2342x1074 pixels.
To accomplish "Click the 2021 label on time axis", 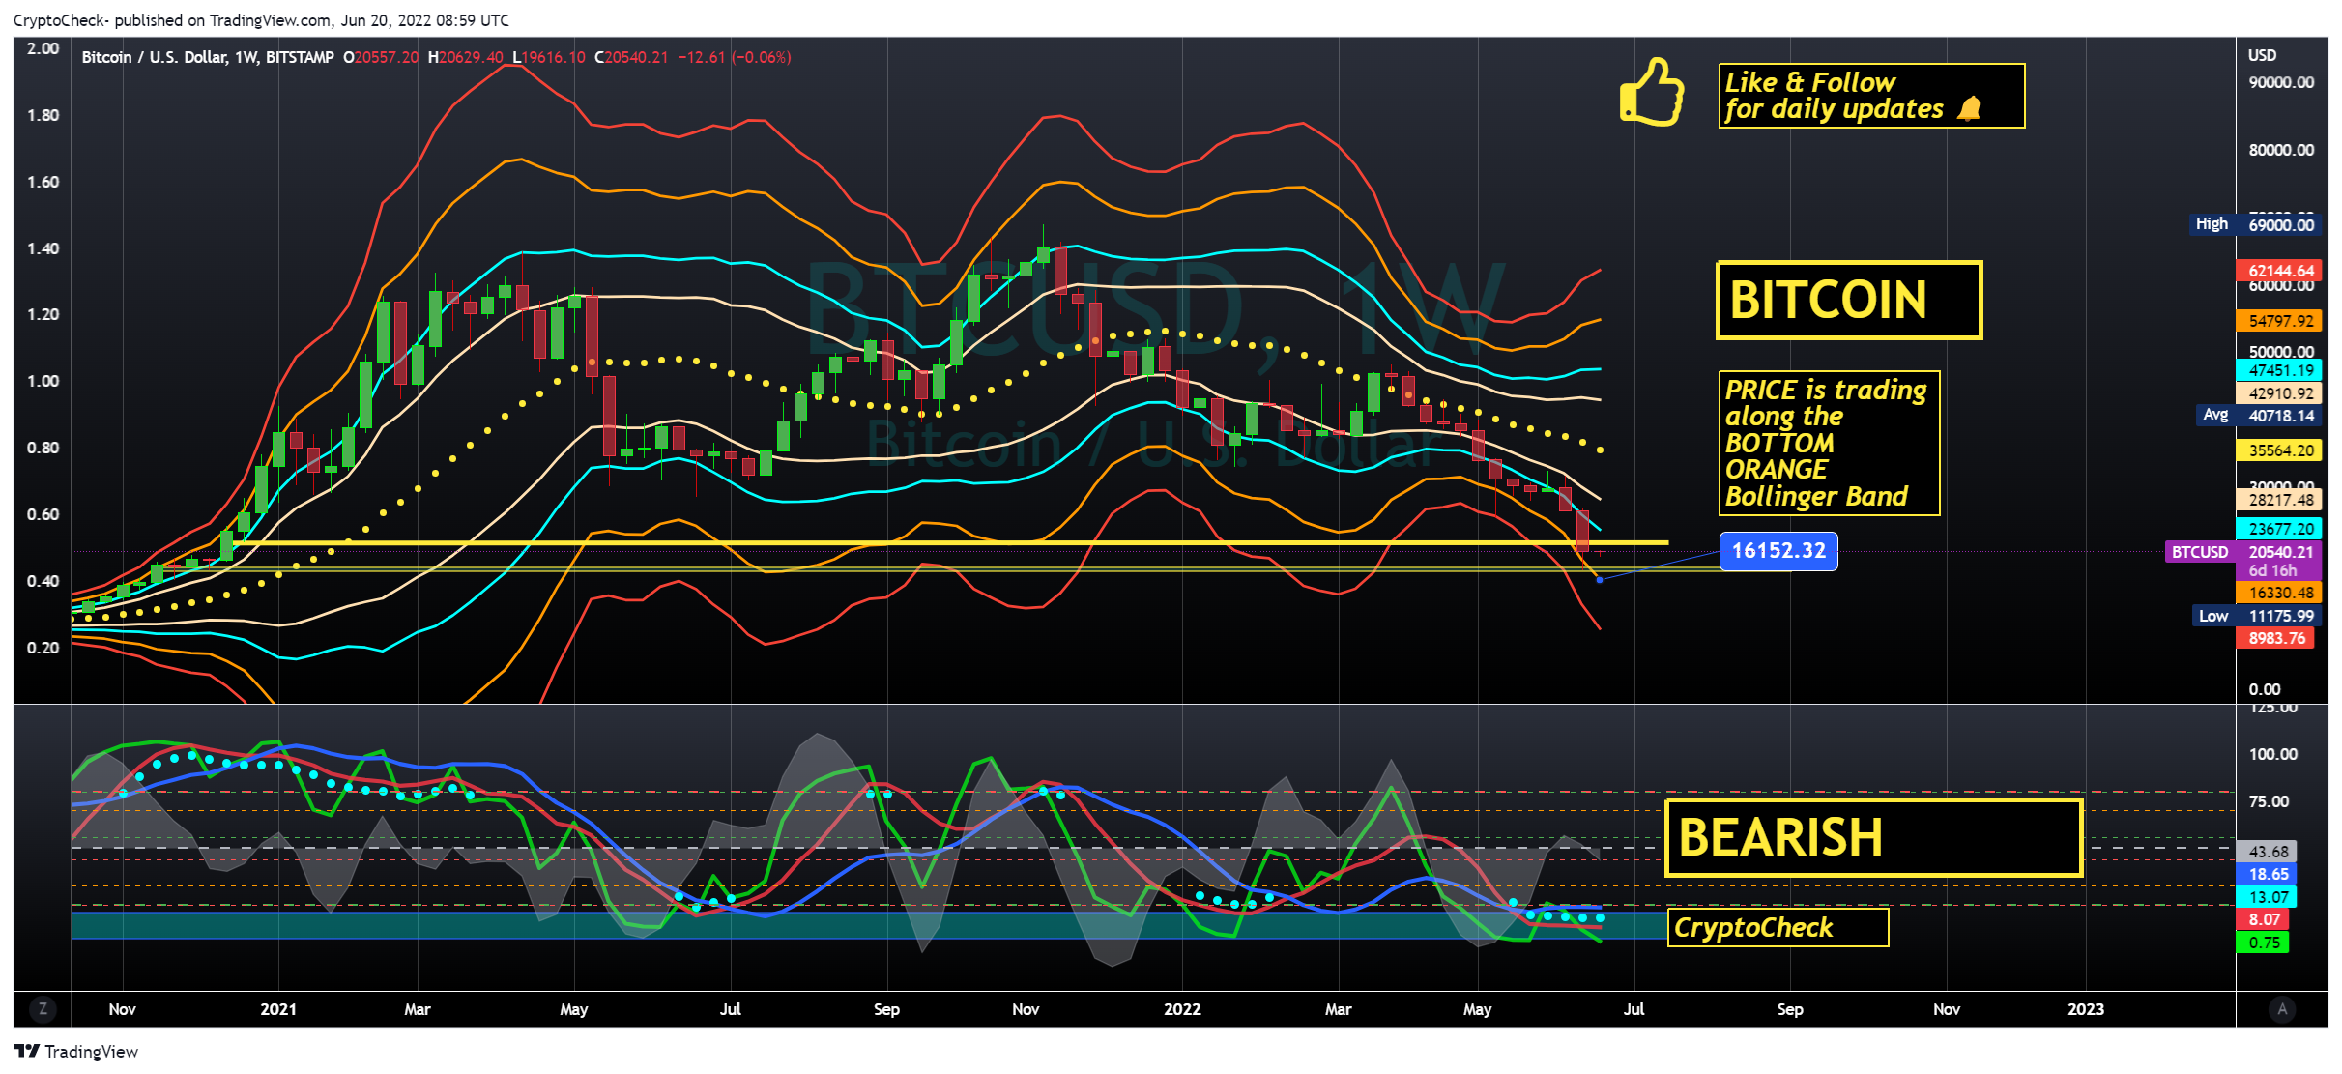I will click(278, 1009).
